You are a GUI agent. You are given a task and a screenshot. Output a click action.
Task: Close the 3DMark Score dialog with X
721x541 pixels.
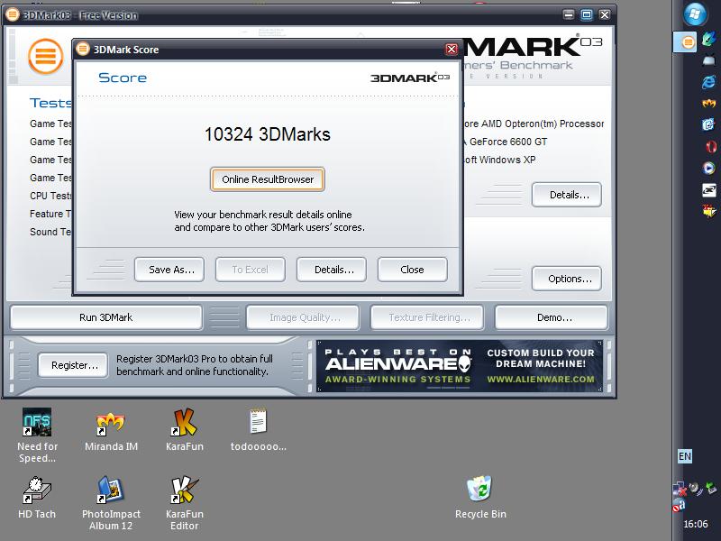[x=452, y=50]
